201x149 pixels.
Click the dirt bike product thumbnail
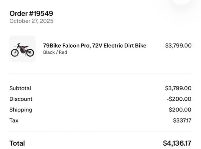pos(22,49)
